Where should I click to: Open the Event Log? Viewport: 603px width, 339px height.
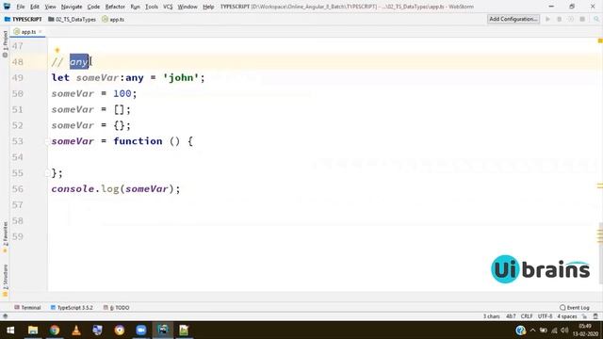(575, 308)
